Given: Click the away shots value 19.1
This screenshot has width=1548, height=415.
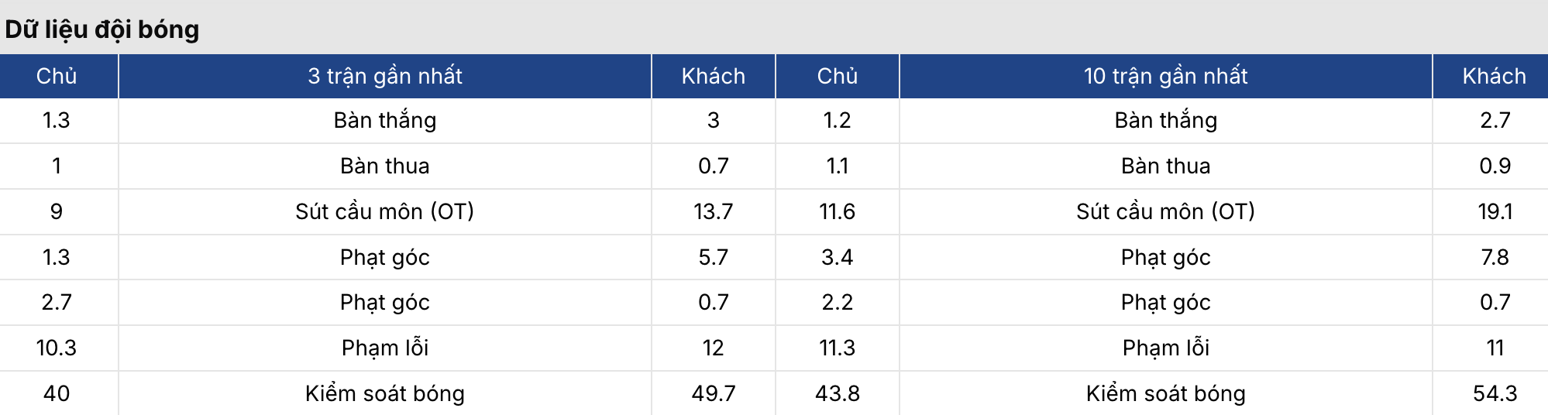Looking at the screenshot, I should click(x=1495, y=211).
